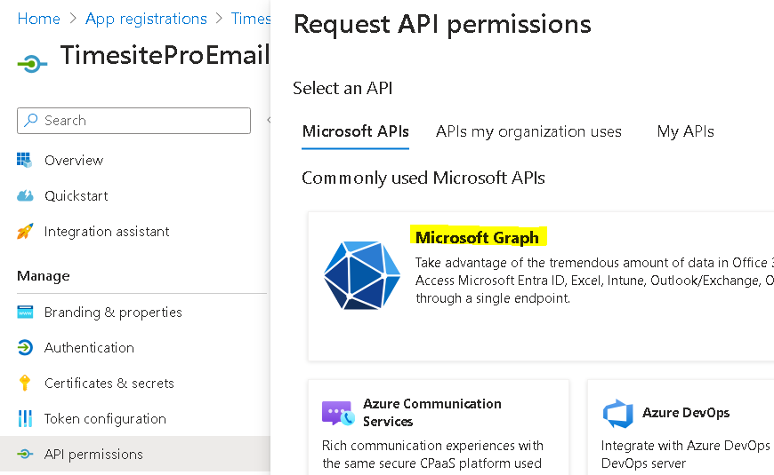Click the Integration assistant rocket icon
The height and width of the screenshot is (475, 774).
(25, 231)
